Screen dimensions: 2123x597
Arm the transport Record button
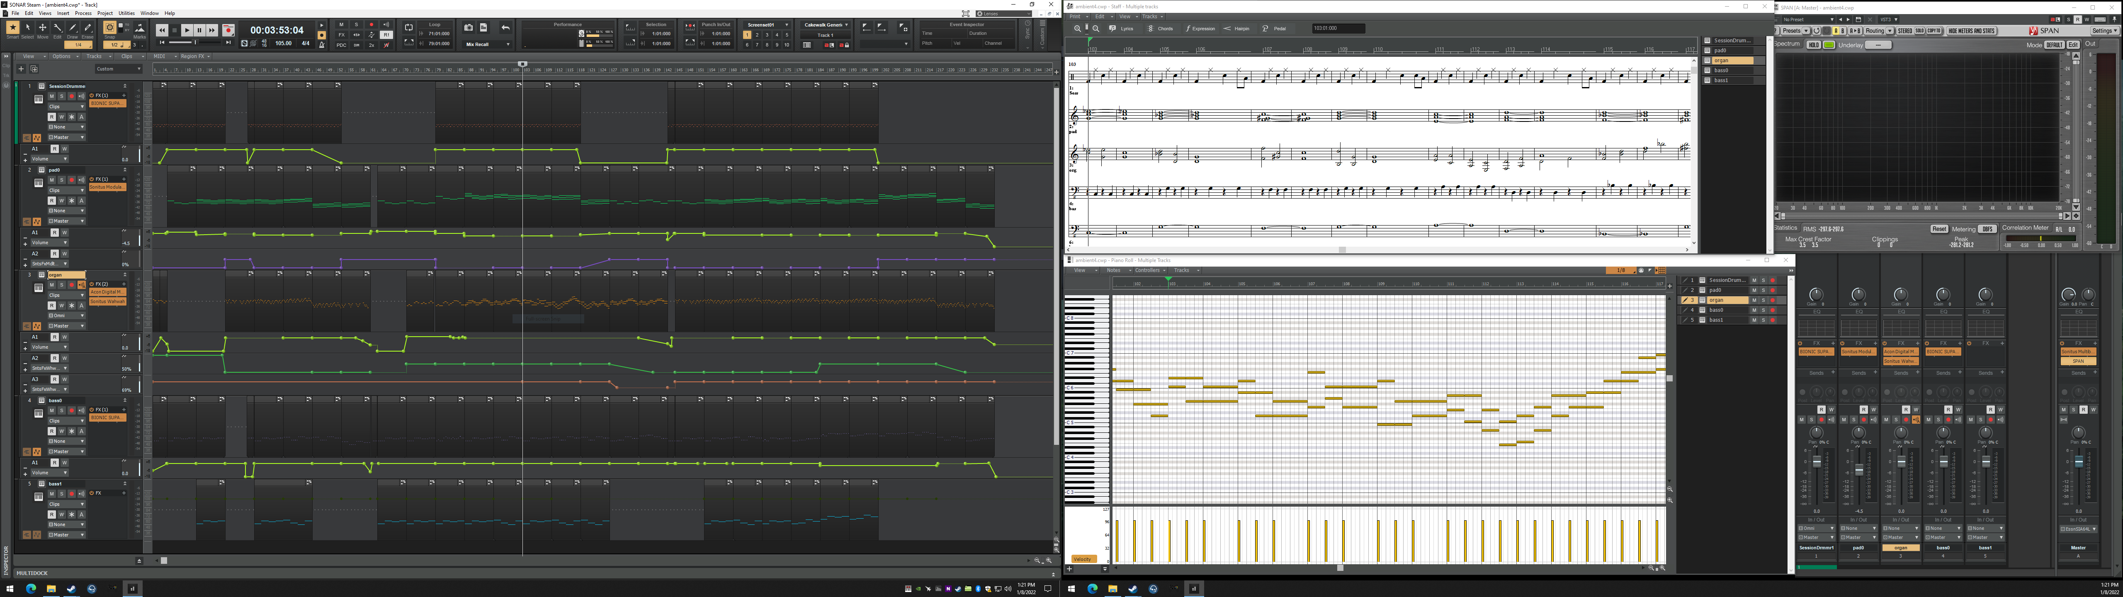click(228, 31)
